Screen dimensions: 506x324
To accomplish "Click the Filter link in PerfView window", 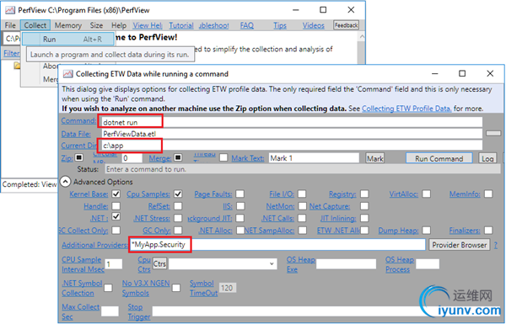I will point(12,53).
